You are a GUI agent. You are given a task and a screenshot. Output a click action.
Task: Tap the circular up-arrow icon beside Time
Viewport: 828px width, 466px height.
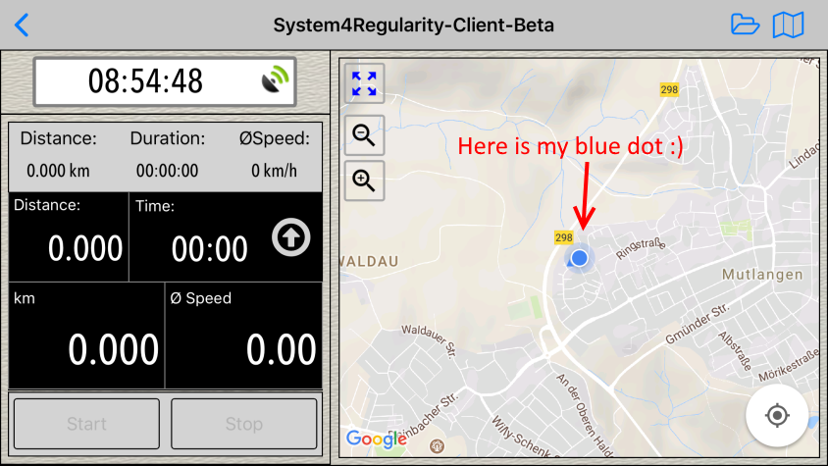click(x=291, y=237)
